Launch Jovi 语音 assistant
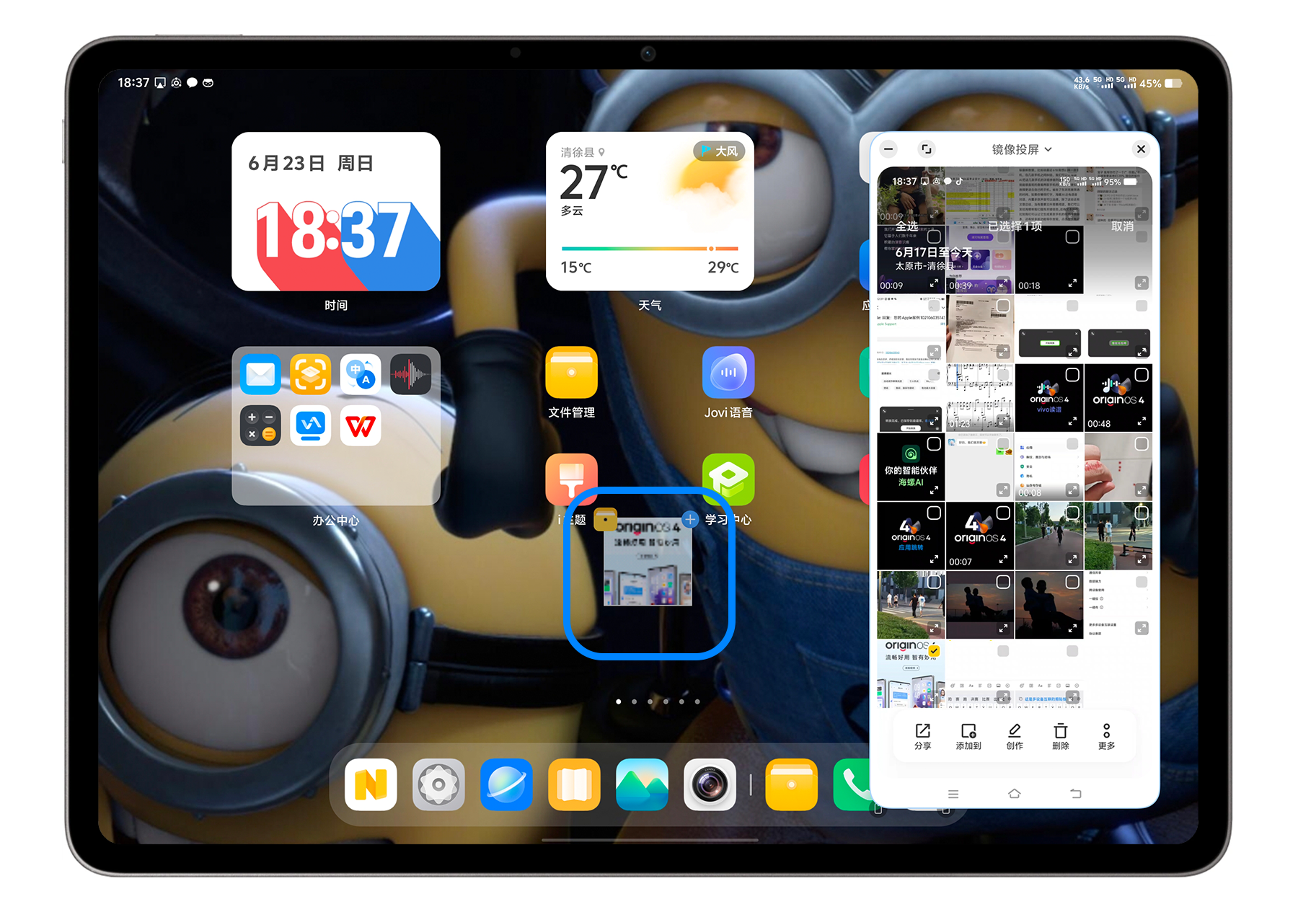Viewport: 1298px width, 912px height. point(728,373)
